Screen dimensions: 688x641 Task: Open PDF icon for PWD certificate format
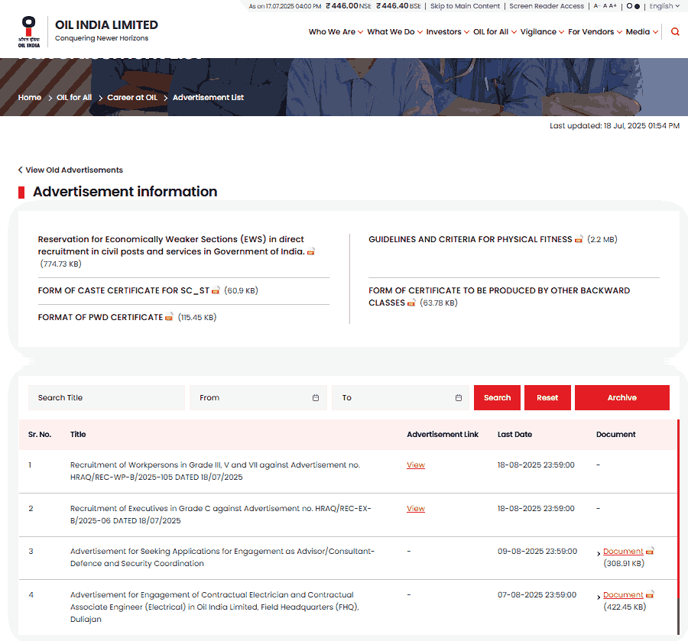pos(169,317)
